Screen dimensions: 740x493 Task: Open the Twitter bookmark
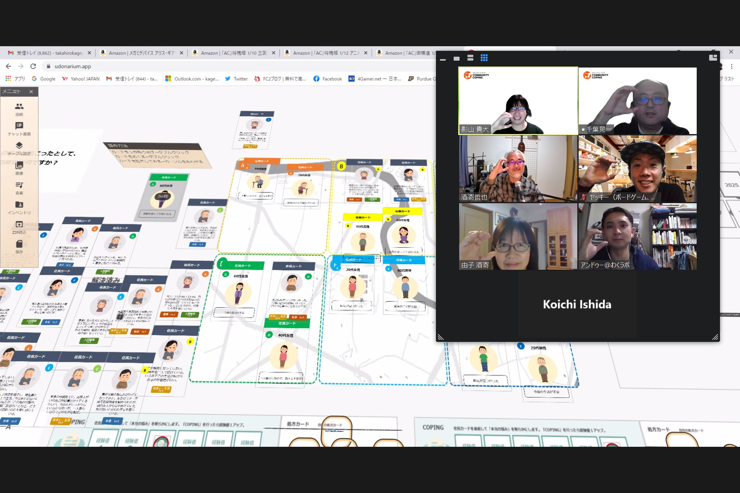pyautogui.click(x=236, y=79)
